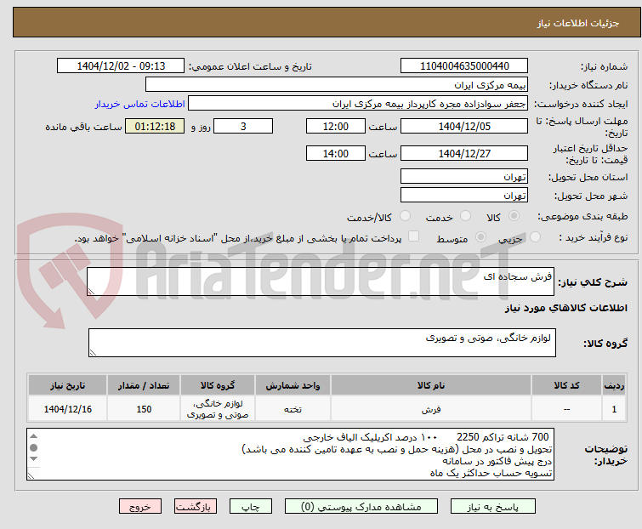Click the نام کالا column header
Screen dimensions: 642x529
[431, 385]
